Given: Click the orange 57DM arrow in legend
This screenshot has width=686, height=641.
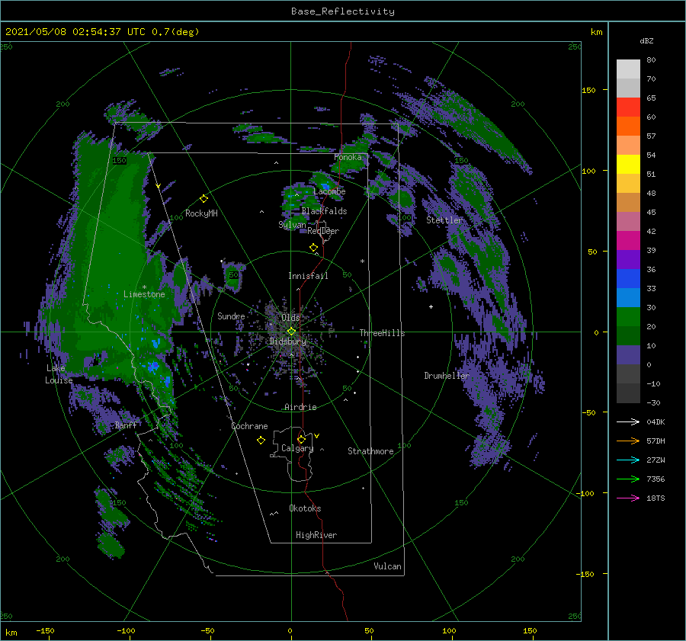Looking at the screenshot, I should [628, 441].
